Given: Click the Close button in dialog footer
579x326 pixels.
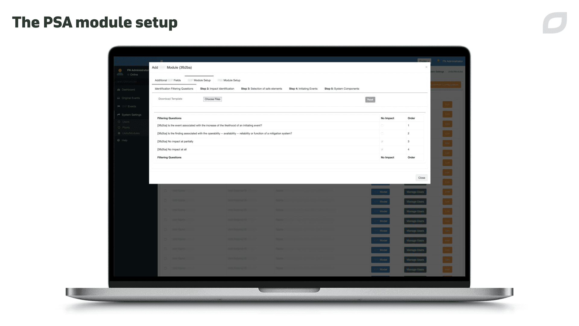Looking at the screenshot, I should click(x=422, y=178).
